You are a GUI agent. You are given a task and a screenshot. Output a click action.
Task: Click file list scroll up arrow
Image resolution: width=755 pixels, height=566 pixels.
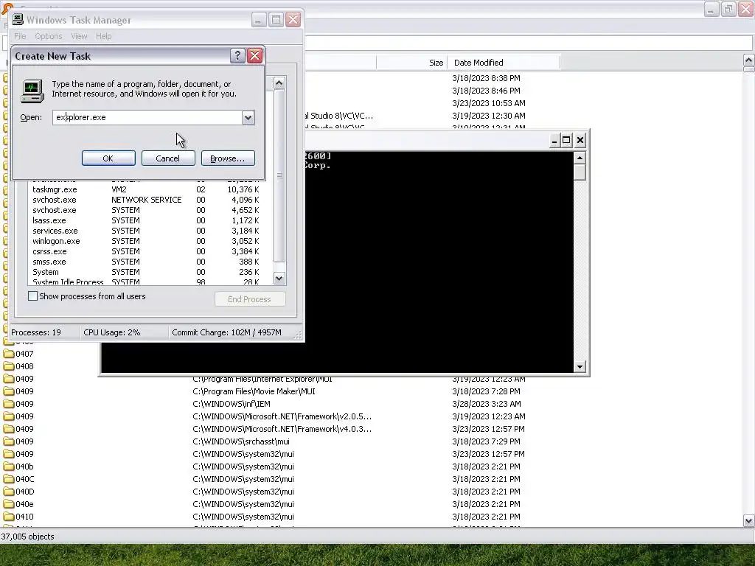(x=749, y=60)
